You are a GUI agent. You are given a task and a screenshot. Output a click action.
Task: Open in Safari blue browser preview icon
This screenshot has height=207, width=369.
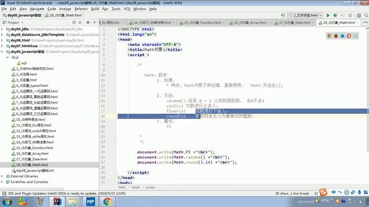(342, 36)
